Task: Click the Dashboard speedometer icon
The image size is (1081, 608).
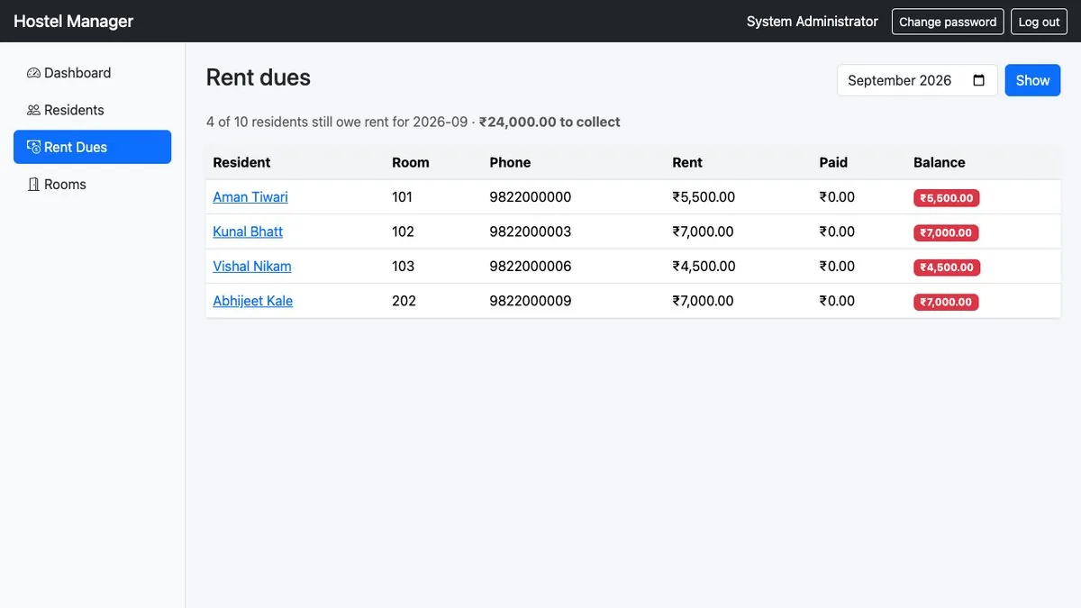Action: pyautogui.click(x=33, y=73)
